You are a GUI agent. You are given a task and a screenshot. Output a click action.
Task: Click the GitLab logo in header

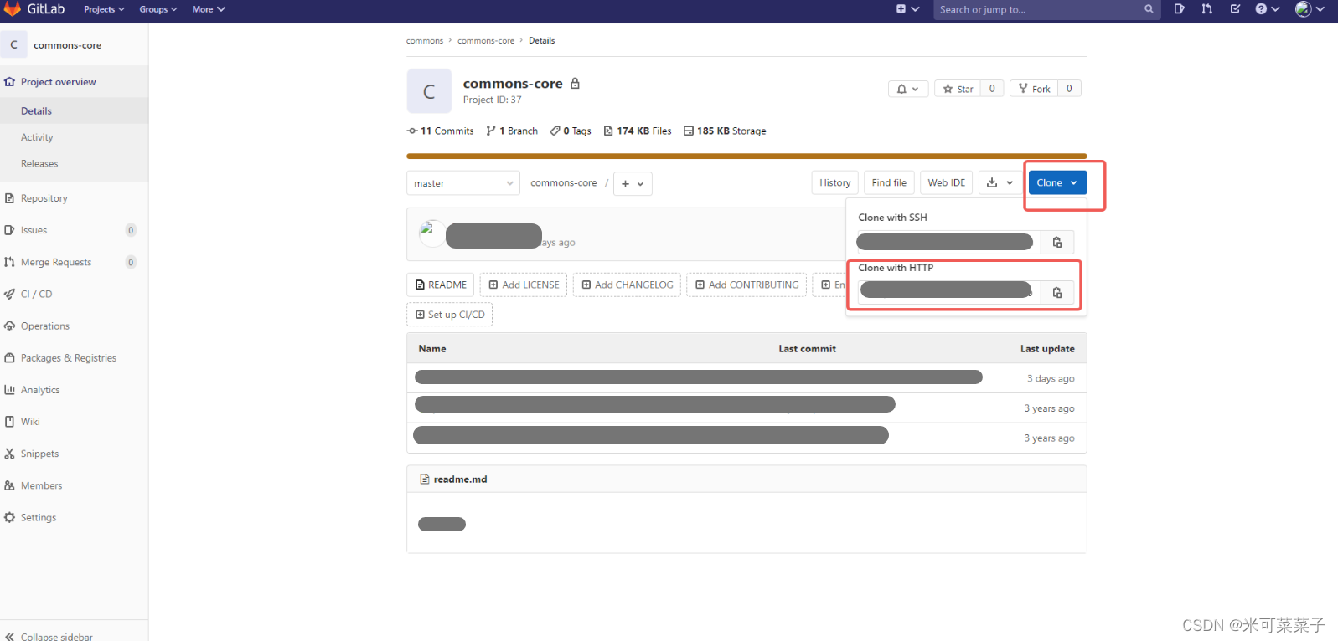tap(34, 9)
